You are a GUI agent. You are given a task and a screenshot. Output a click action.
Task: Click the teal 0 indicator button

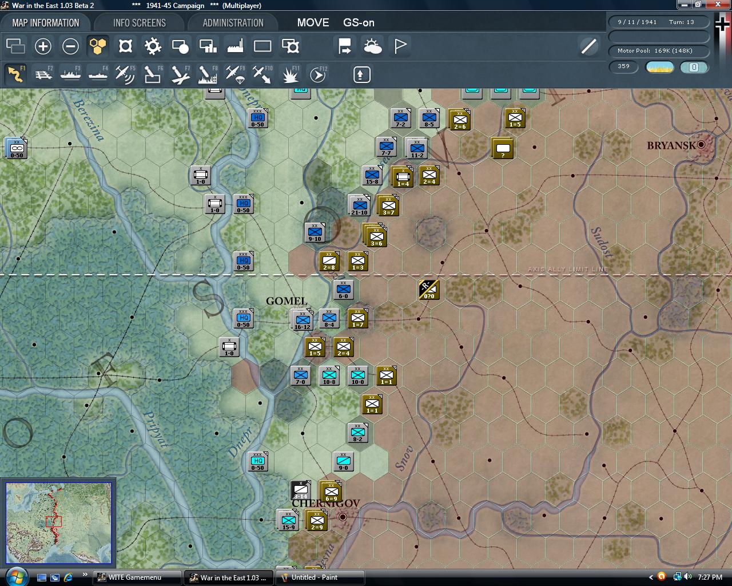(x=694, y=67)
